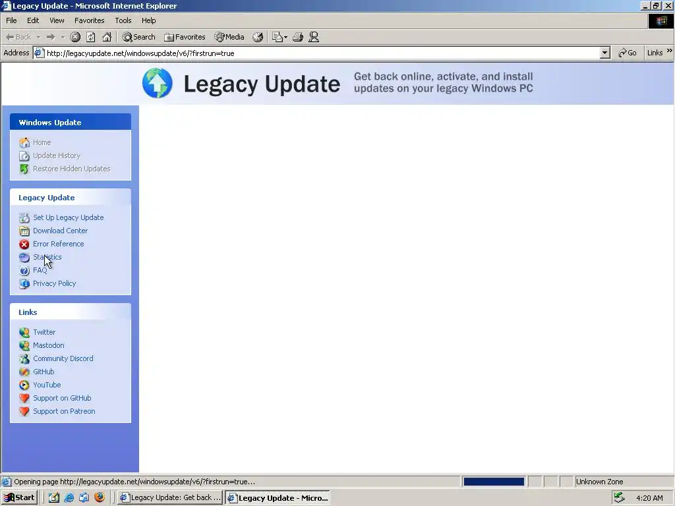This screenshot has width=675, height=506.
Task: Click the Privacy Policy info icon
Action: pyautogui.click(x=24, y=284)
